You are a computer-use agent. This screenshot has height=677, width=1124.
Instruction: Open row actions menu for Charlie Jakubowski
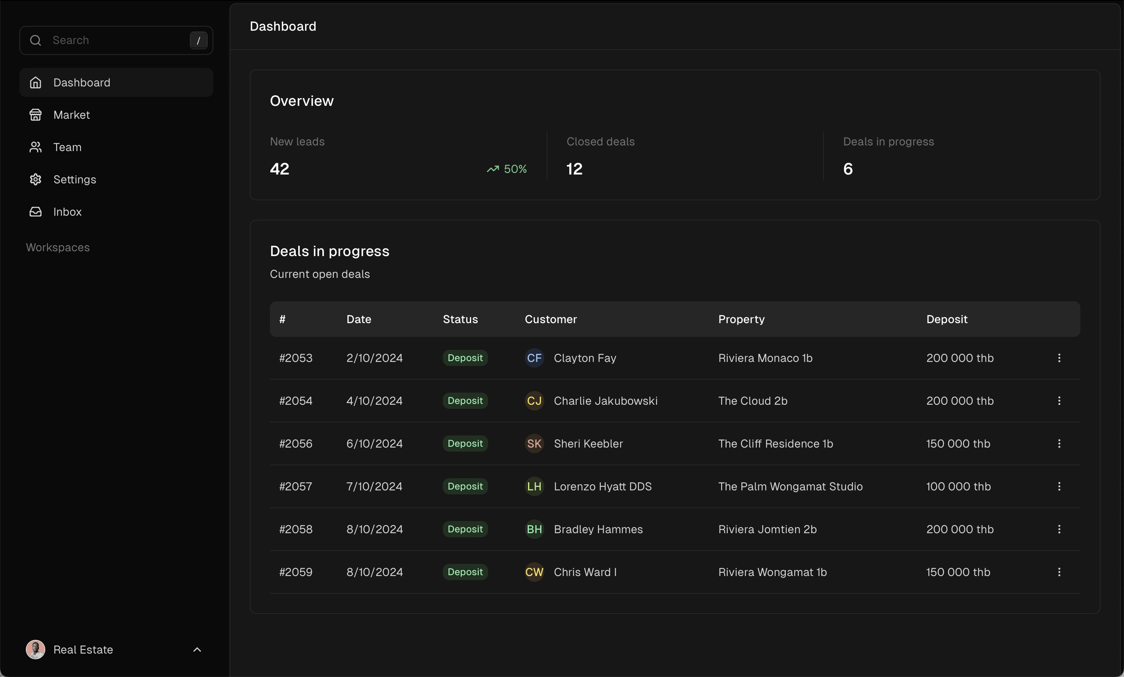(x=1059, y=401)
